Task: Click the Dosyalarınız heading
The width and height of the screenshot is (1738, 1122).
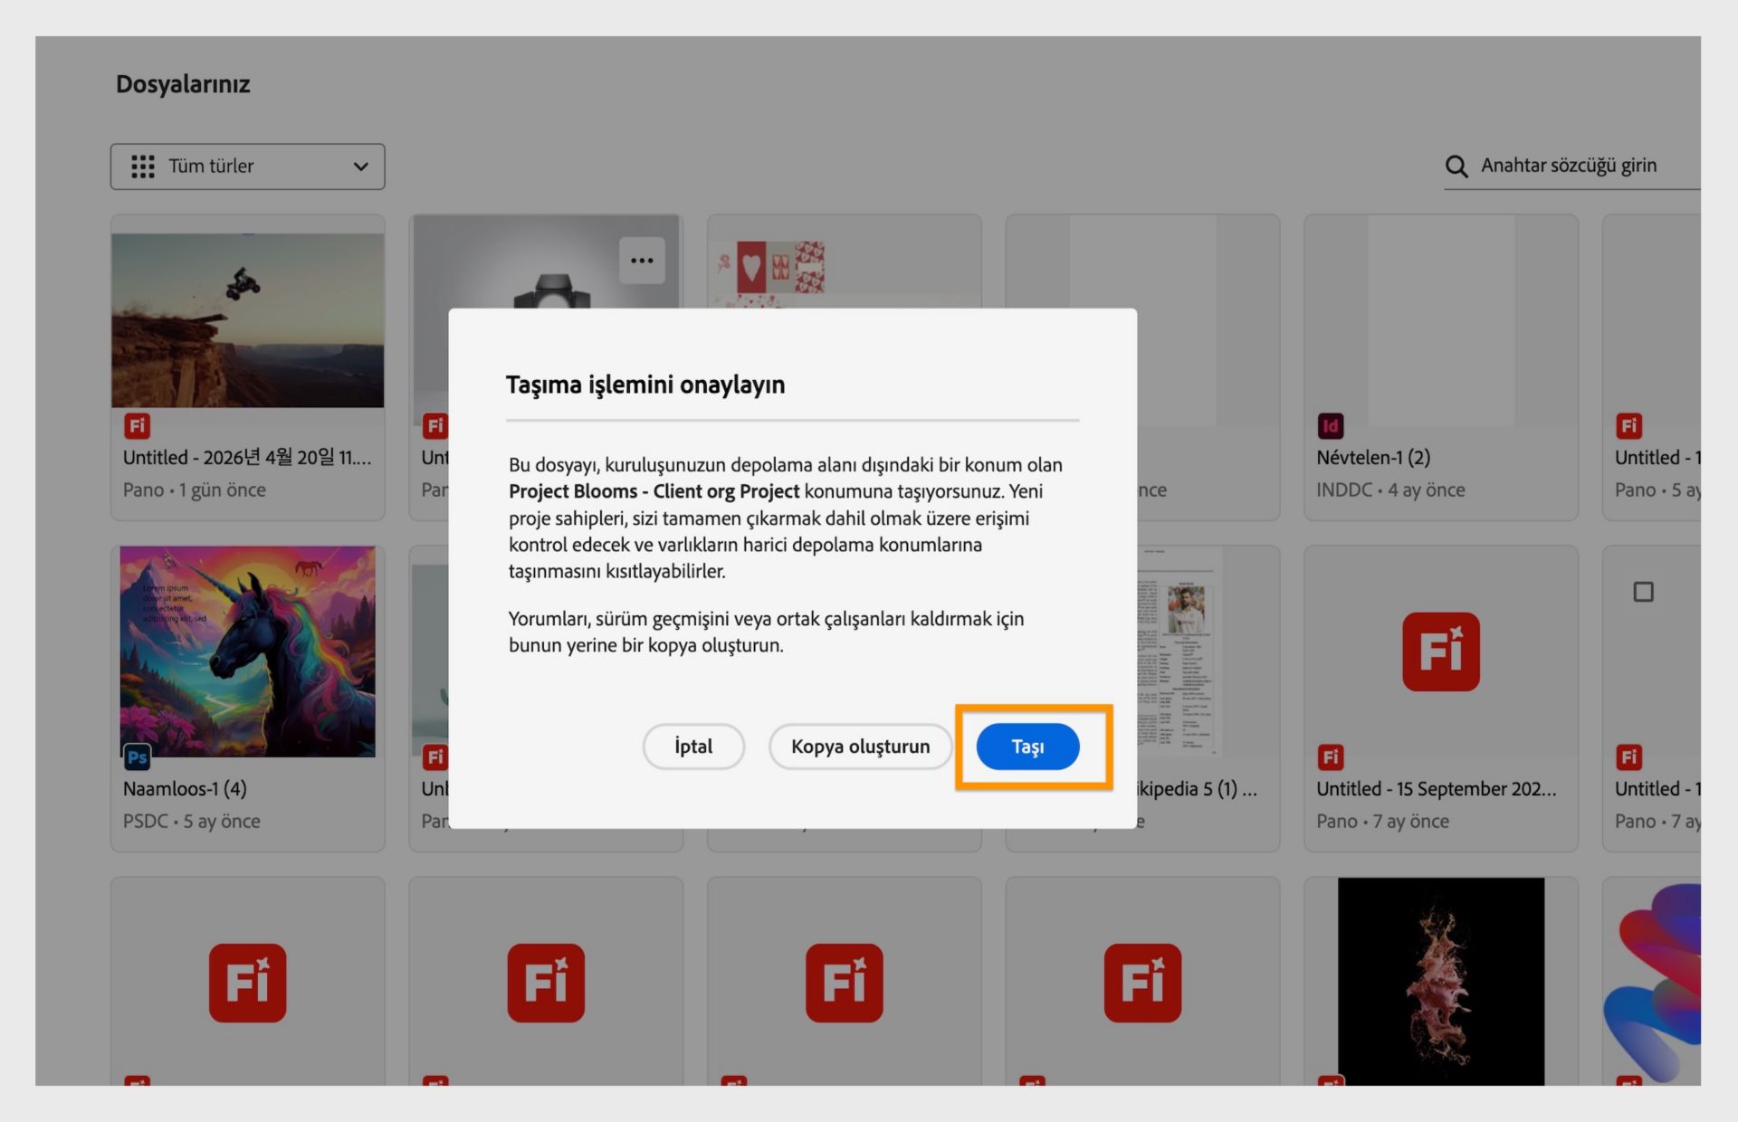Action: pyautogui.click(x=183, y=84)
